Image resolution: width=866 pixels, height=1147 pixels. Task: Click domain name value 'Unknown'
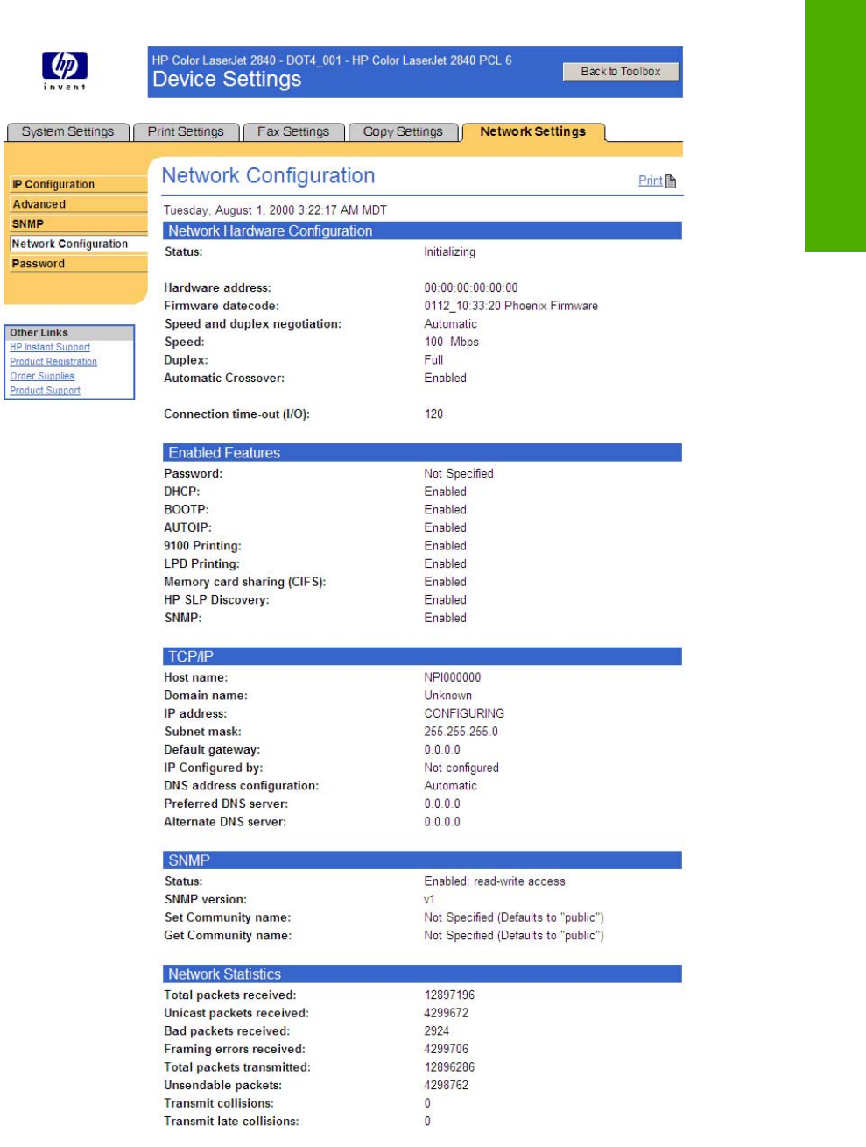pyautogui.click(x=447, y=696)
